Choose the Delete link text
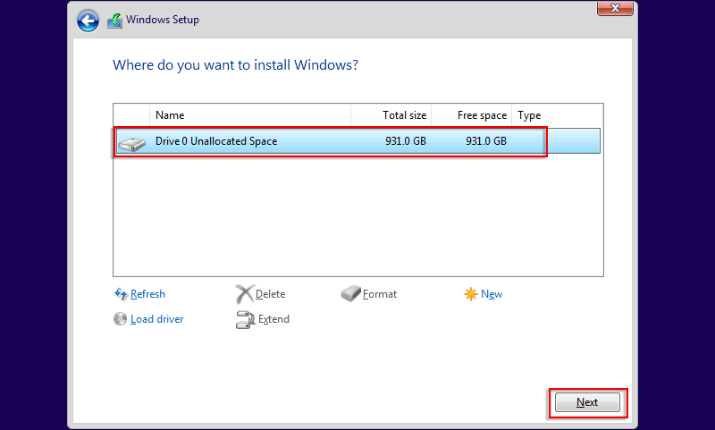This screenshot has width=715, height=430. coord(271,294)
